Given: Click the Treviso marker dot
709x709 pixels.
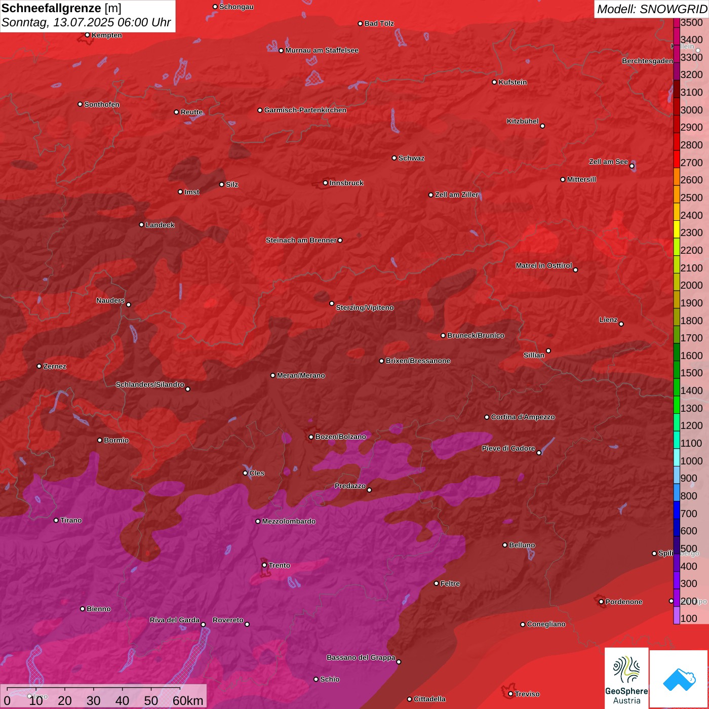Looking at the screenshot, I should (511, 694).
